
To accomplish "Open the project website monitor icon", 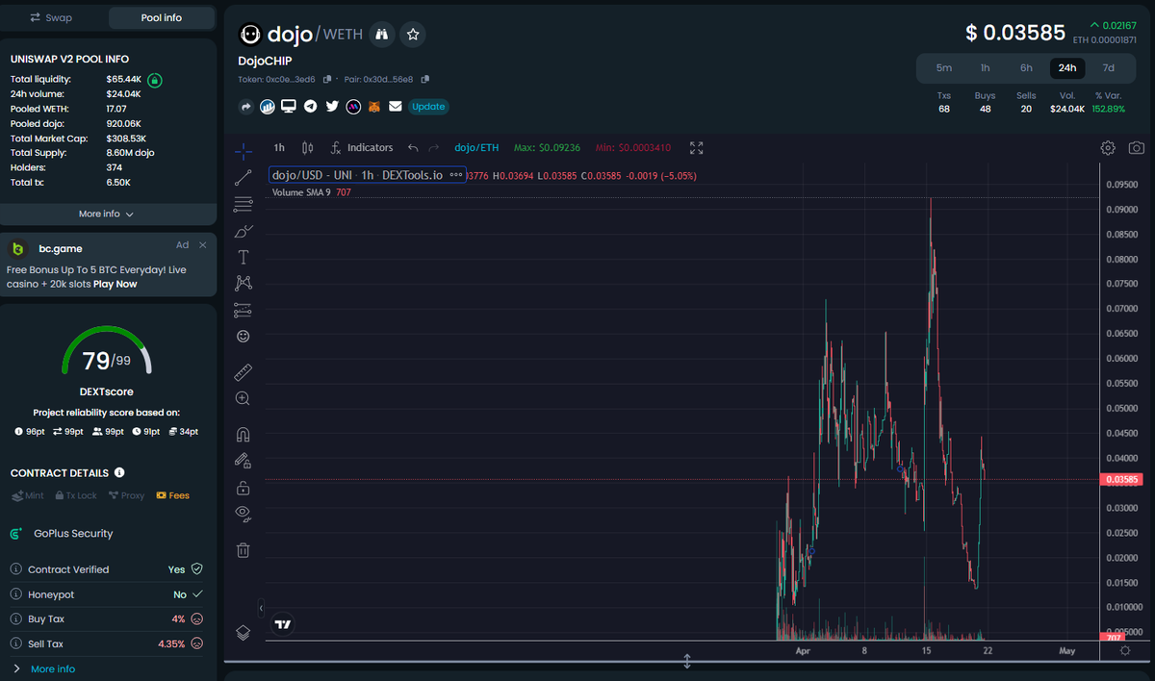I will 289,107.
